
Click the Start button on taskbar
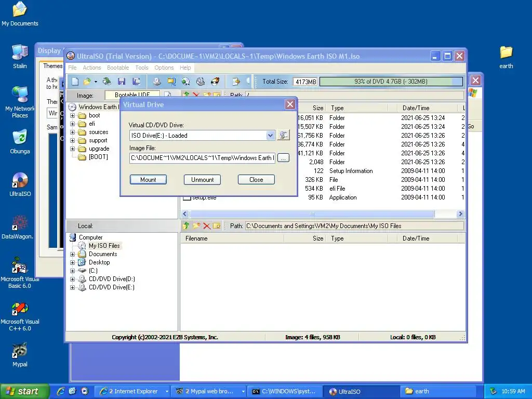(x=24, y=391)
